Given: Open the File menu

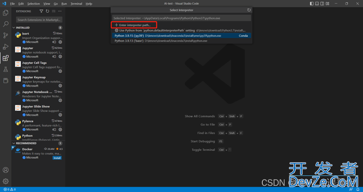Looking at the screenshot, I should click(x=12, y=4).
